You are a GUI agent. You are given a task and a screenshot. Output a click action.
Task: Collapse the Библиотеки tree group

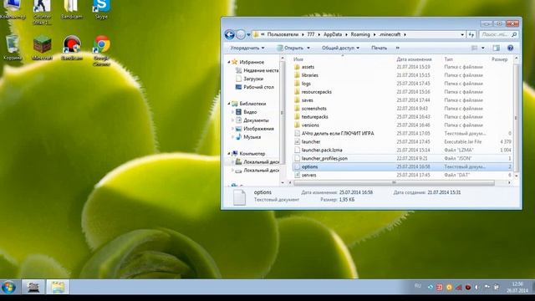click(x=229, y=104)
